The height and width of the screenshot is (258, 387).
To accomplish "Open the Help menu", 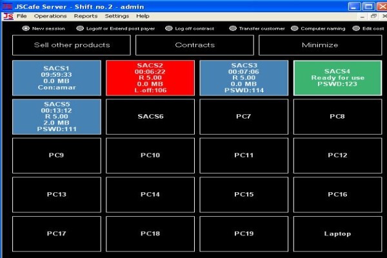I will pos(143,16).
